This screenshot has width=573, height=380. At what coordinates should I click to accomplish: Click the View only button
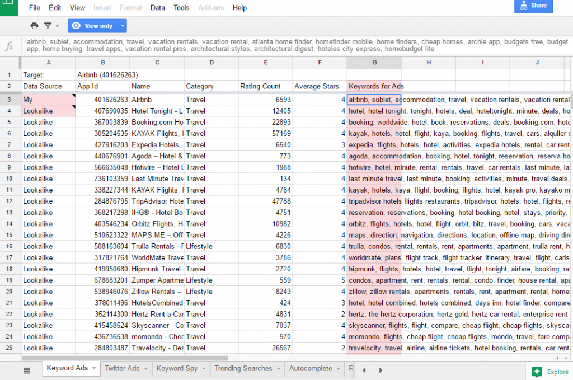pos(93,26)
